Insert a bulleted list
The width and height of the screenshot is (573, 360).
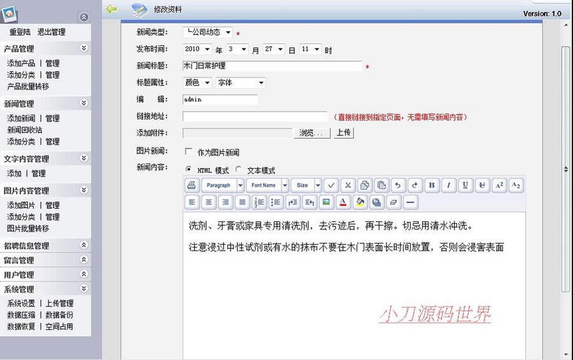tap(276, 202)
